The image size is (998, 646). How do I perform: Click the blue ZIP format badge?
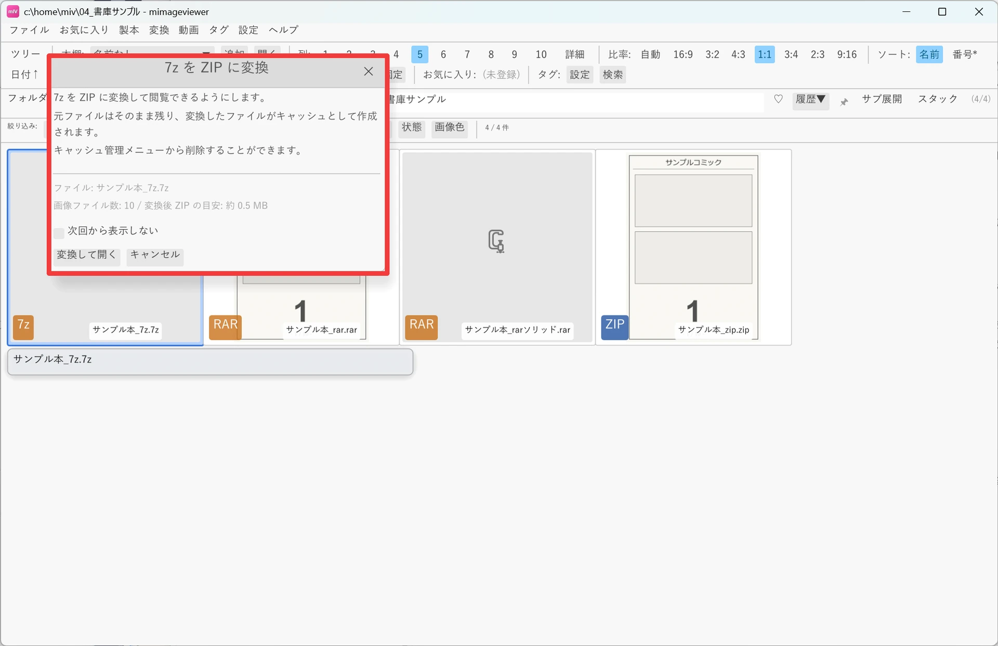tap(615, 327)
